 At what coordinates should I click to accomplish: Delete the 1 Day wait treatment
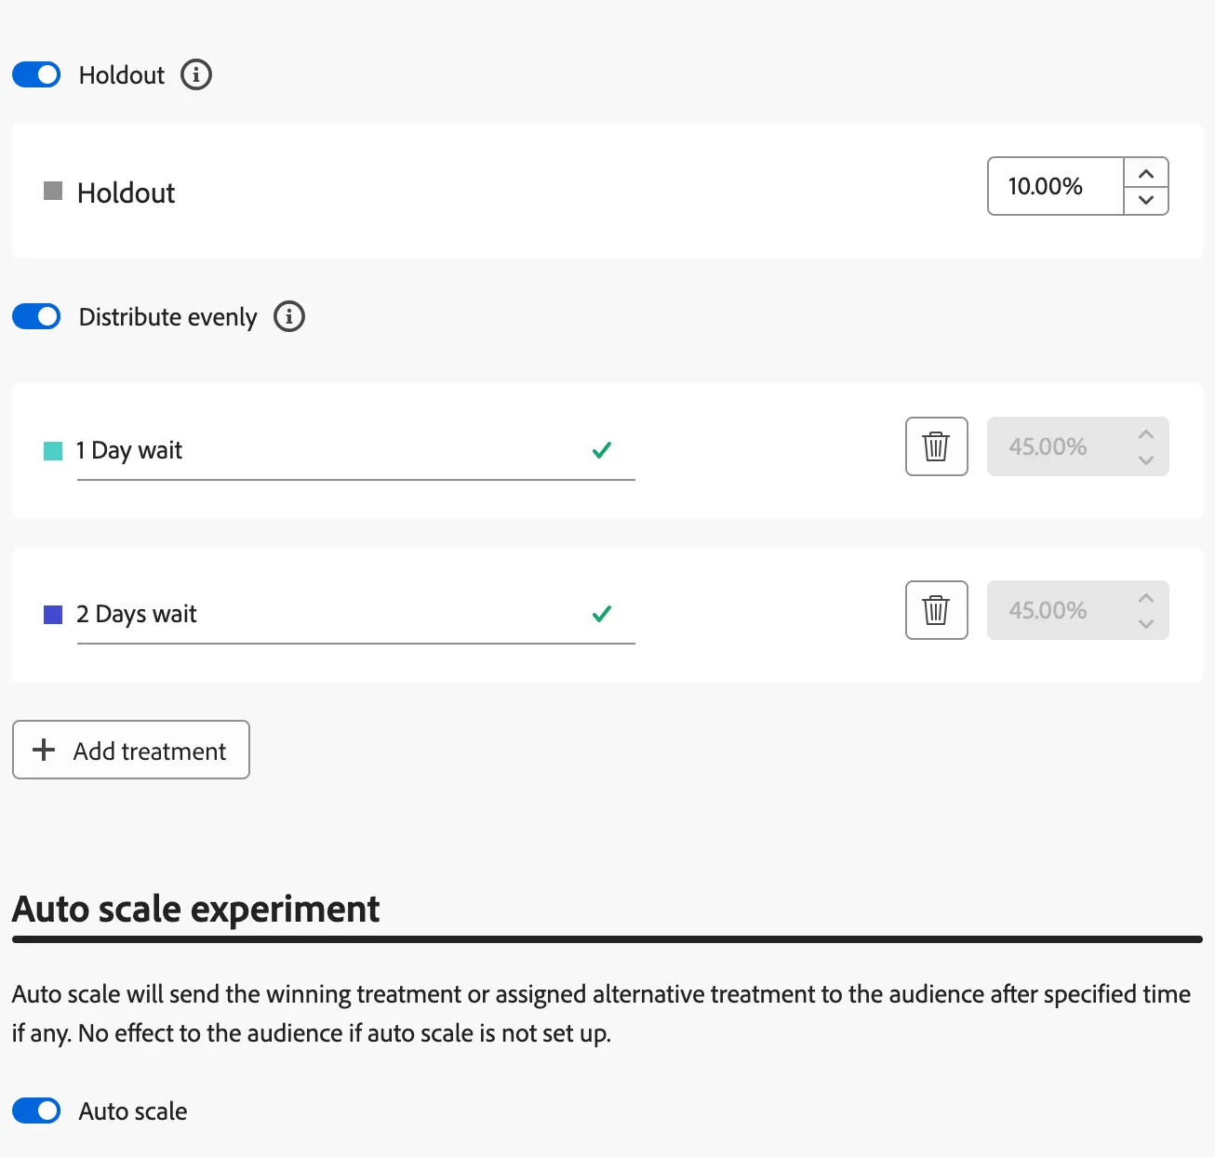click(937, 446)
